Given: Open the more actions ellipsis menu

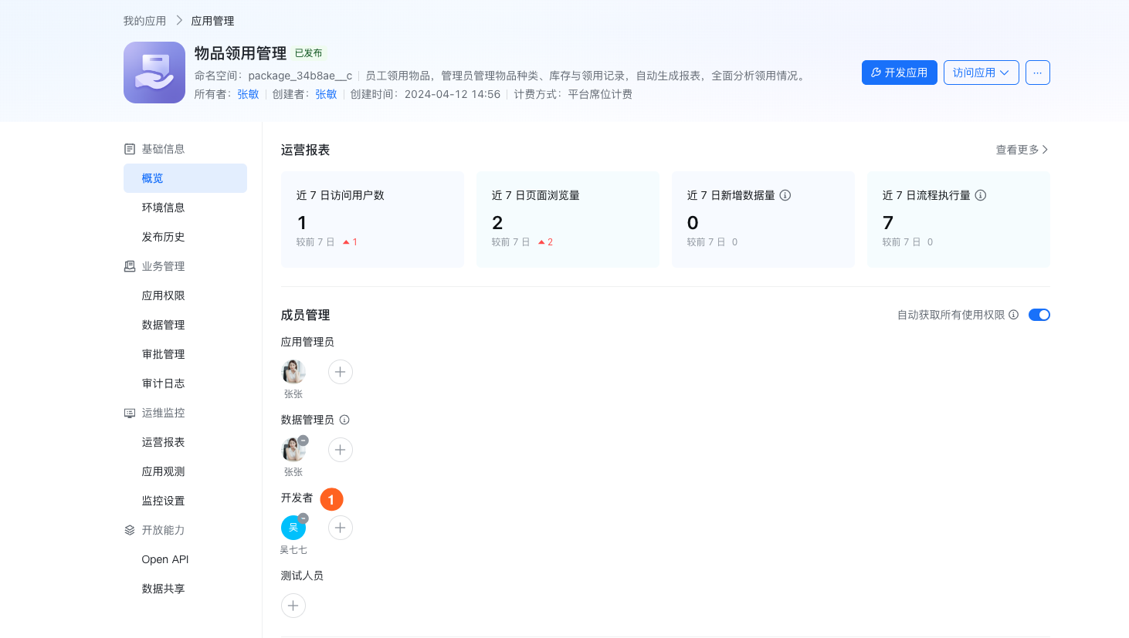Looking at the screenshot, I should click(1037, 73).
